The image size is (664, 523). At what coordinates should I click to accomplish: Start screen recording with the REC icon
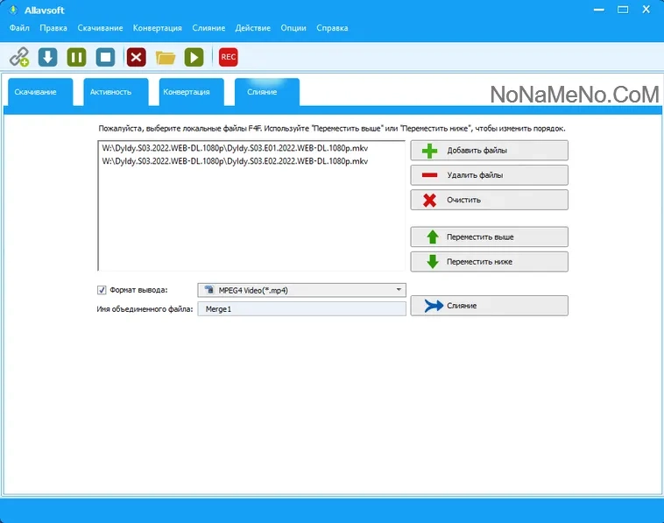pos(229,57)
